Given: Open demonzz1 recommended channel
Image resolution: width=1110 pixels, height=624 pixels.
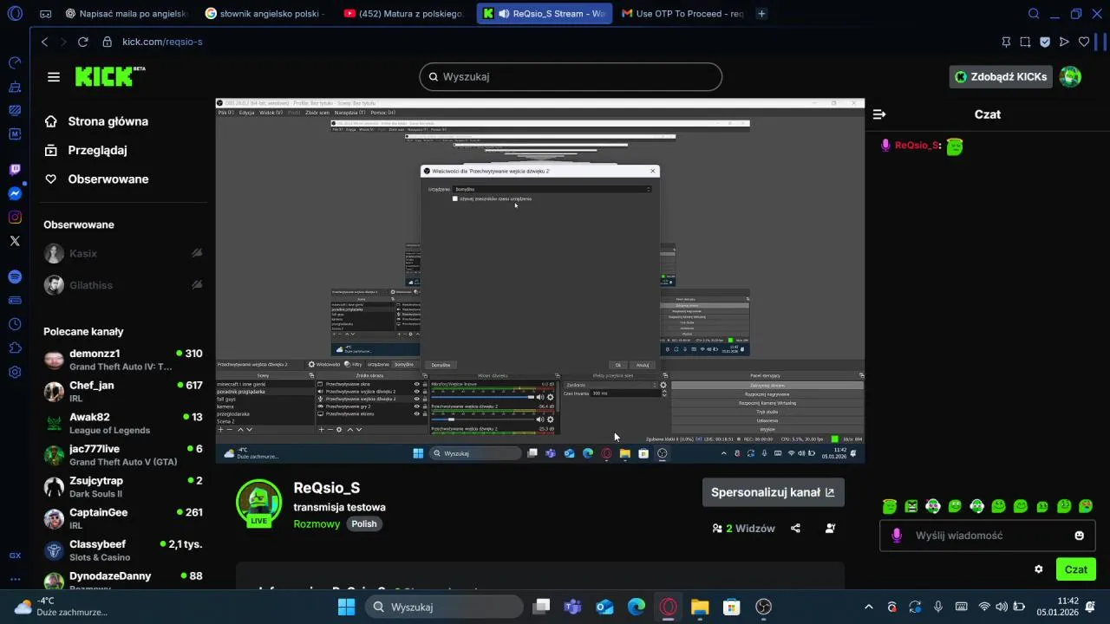Looking at the screenshot, I should 123,360.
